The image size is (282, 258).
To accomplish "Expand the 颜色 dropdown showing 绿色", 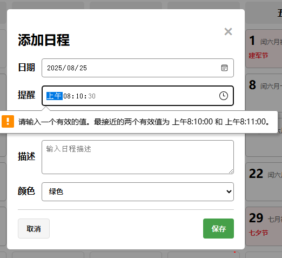I will click(138, 191).
